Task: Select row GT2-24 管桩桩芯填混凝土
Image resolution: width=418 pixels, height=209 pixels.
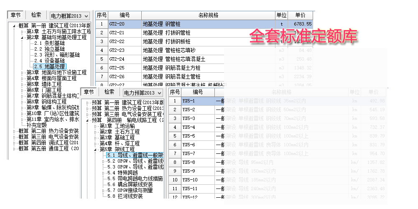Action: point(204,59)
